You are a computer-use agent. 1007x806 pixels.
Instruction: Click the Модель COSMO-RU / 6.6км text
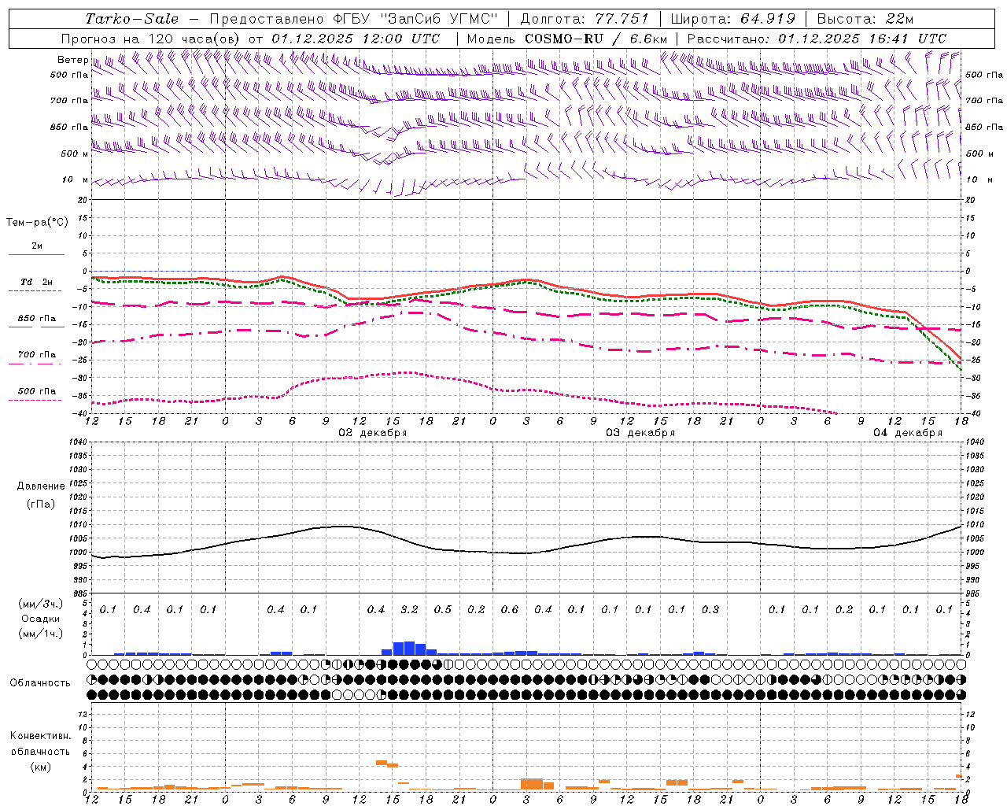(566, 39)
